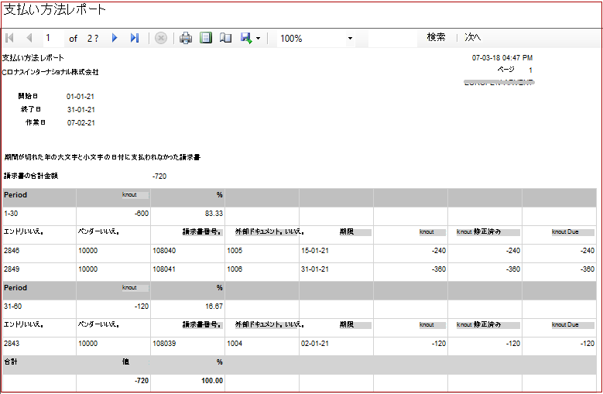603x394 pixels.
Task: Click period amount -600
Action: pos(142,214)
